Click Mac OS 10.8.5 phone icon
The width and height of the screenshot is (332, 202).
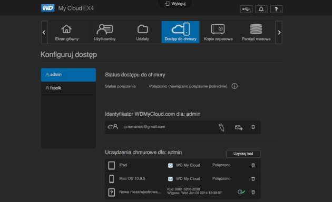point(111,179)
